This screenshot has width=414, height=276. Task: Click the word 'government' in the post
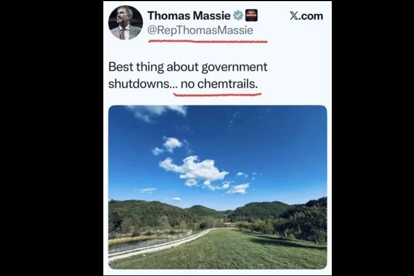(235, 67)
